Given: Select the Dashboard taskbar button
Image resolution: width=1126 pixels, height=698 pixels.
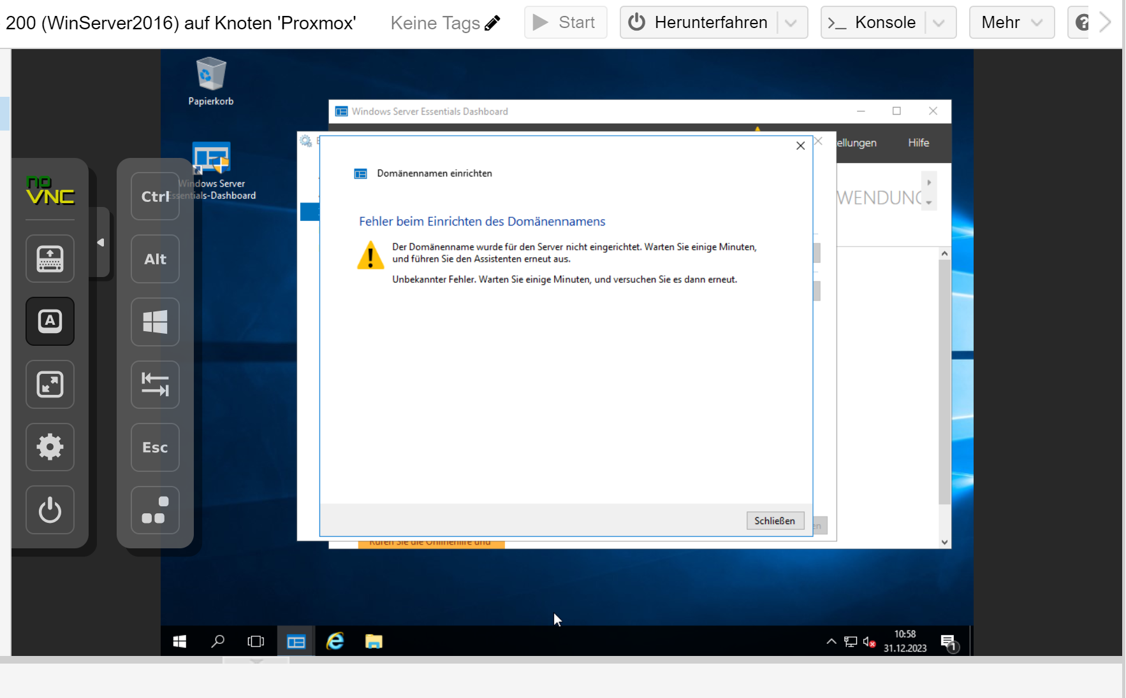Looking at the screenshot, I should [x=296, y=641].
